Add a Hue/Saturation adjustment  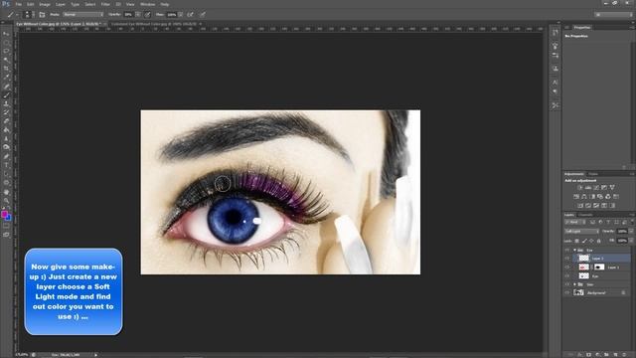576,197
